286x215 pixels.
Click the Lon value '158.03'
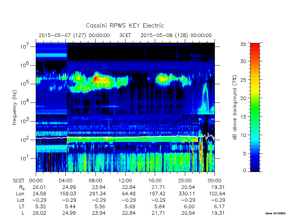coord(68,193)
